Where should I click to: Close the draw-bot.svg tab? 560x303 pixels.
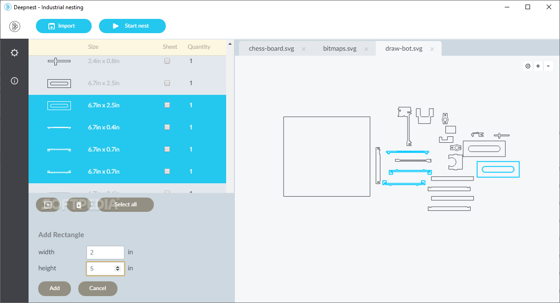click(x=432, y=49)
